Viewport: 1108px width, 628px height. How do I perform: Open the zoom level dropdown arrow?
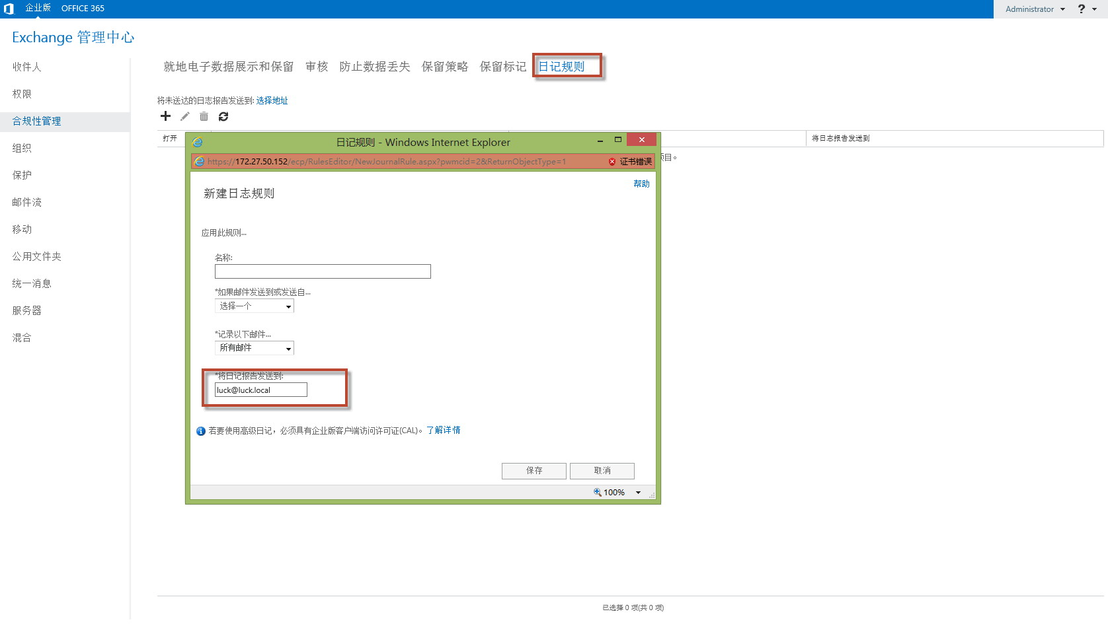pyautogui.click(x=638, y=493)
